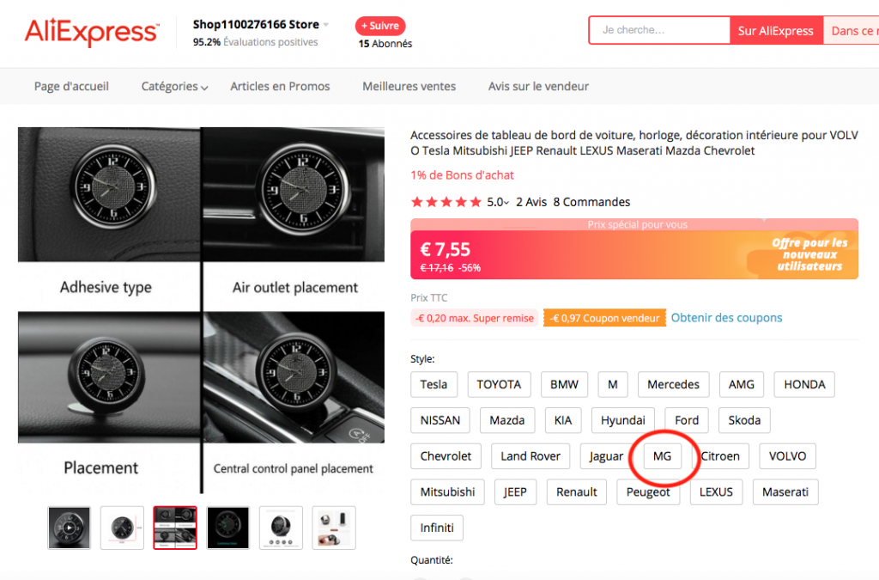Select the BMW style option
This screenshot has width=879, height=580.
pyautogui.click(x=564, y=384)
